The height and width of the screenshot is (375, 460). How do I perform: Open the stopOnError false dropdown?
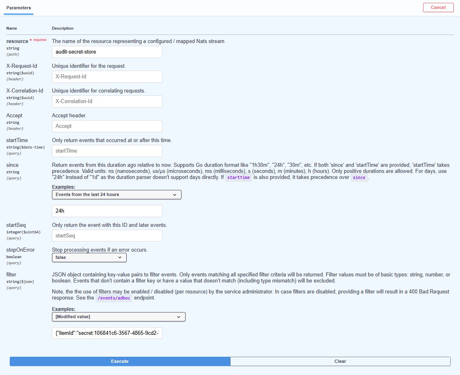point(89,257)
